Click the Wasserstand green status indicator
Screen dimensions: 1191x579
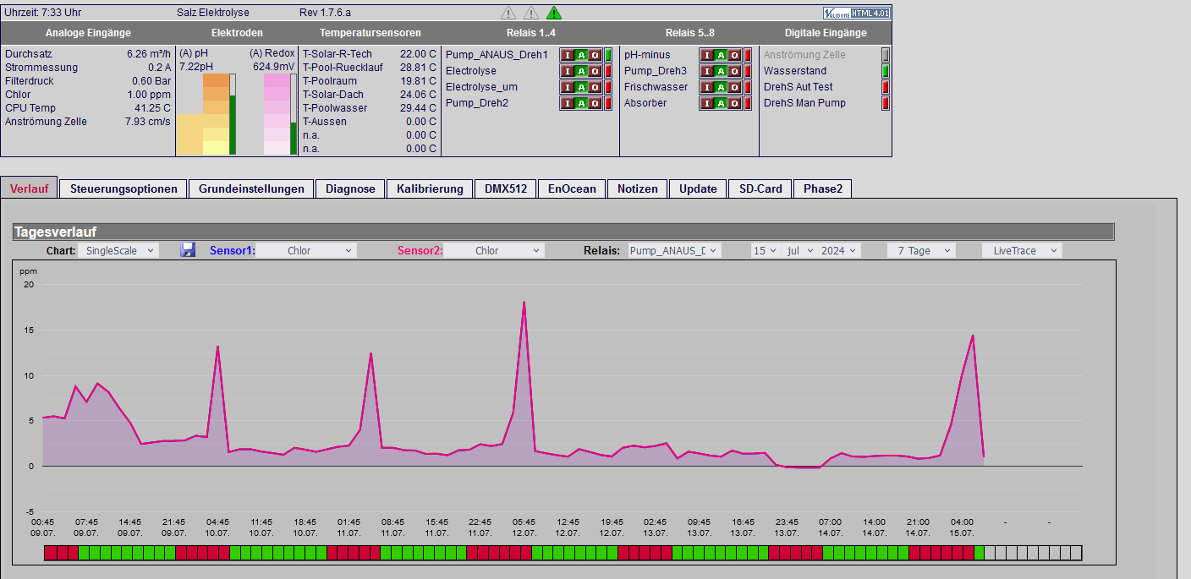pos(886,71)
